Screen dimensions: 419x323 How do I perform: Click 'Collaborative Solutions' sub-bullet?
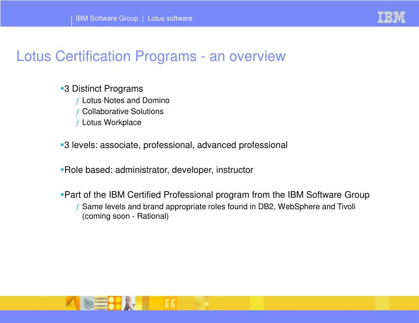[x=123, y=111]
